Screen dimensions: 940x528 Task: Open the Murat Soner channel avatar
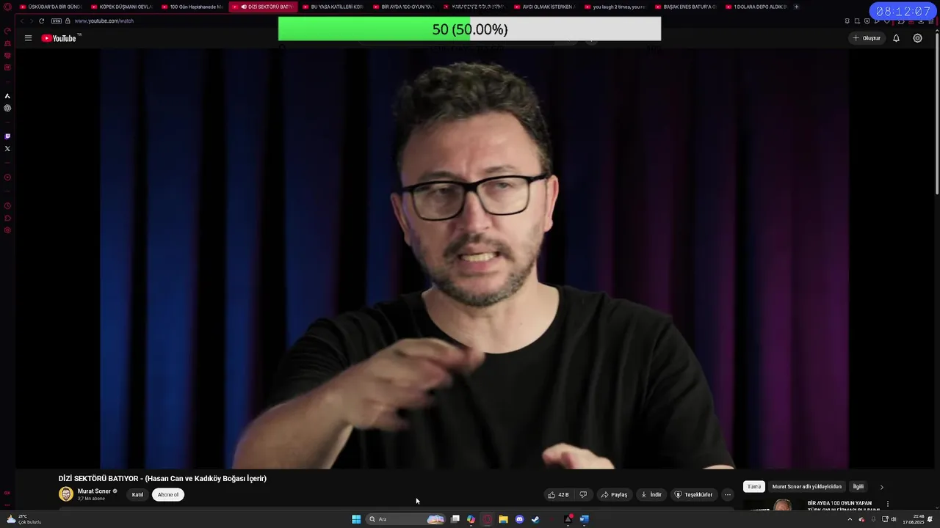66,494
